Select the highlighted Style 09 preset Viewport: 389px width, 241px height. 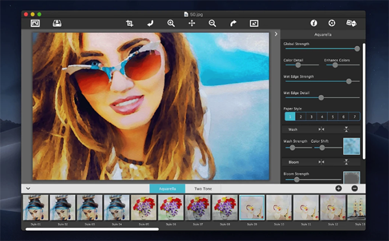[x=252, y=207]
